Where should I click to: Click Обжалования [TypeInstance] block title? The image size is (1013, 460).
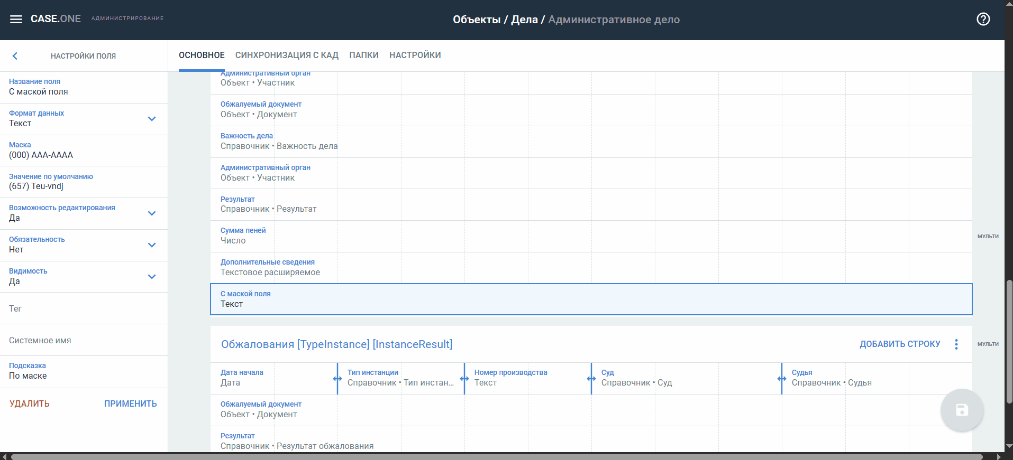(x=336, y=344)
